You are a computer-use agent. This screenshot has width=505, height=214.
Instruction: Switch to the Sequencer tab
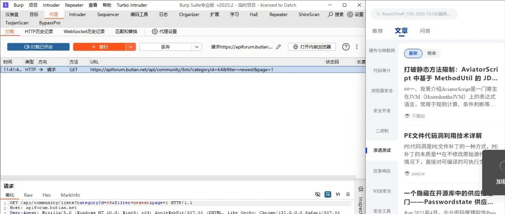(x=108, y=15)
